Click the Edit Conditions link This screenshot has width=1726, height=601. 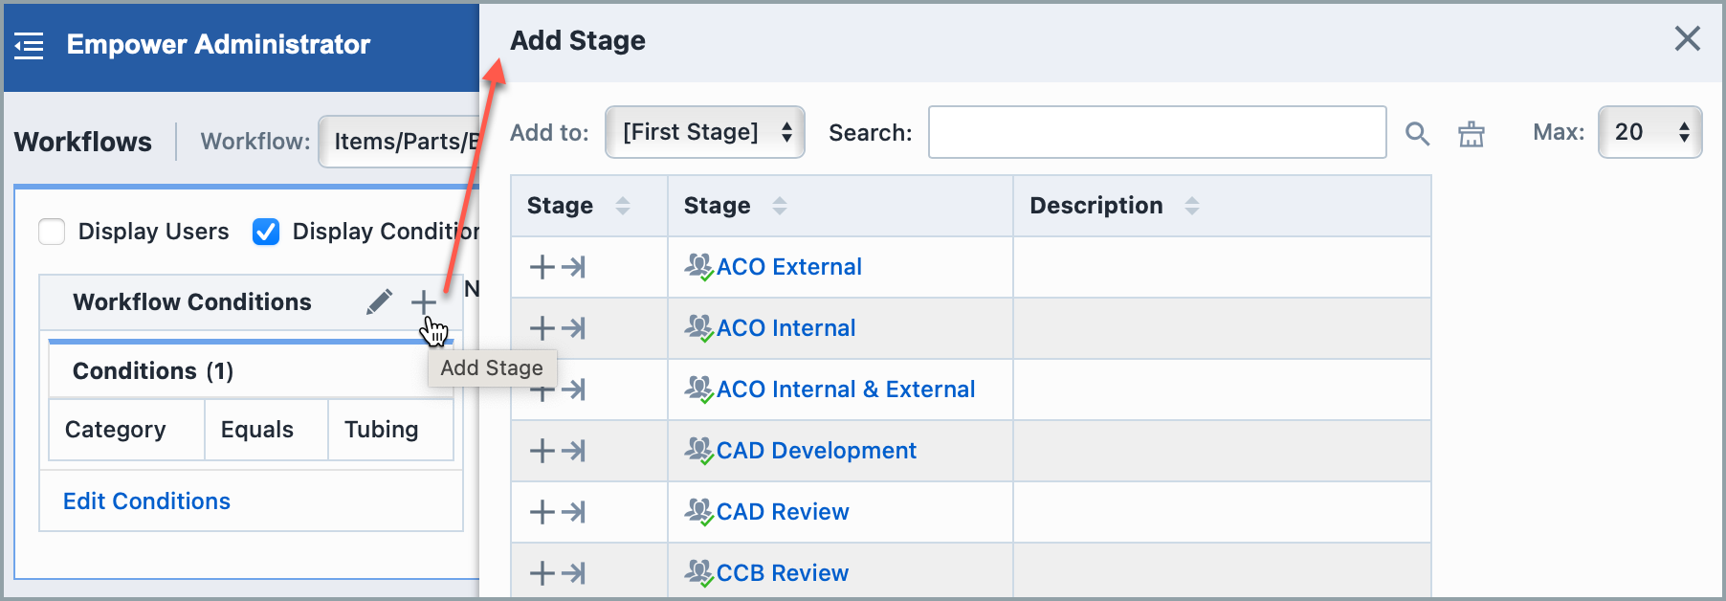(x=146, y=501)
